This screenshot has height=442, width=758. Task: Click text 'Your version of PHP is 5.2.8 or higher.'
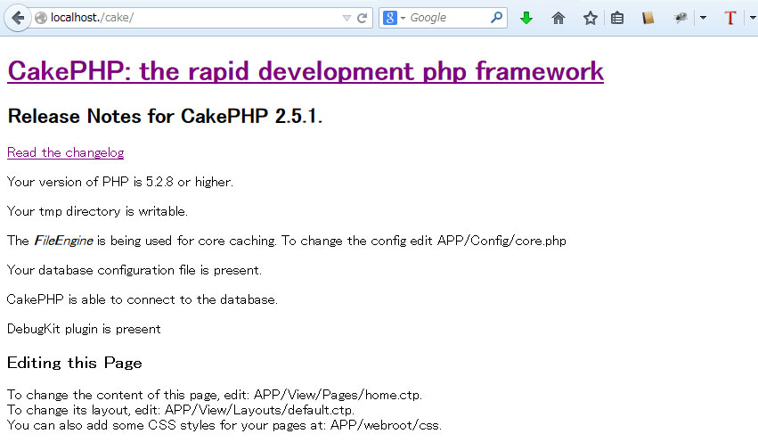click(120, 183)
